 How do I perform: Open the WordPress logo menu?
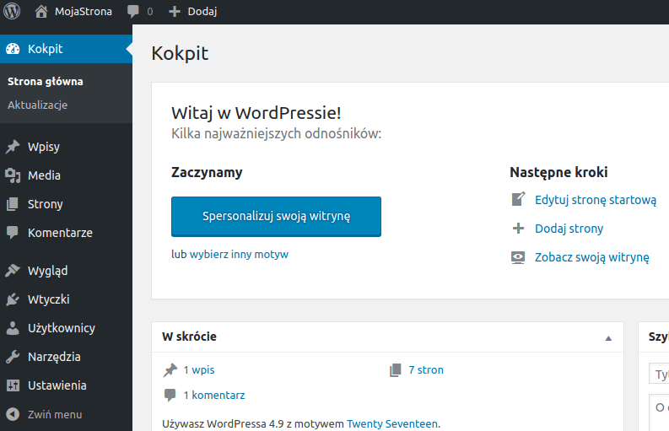click(x=12, y=11)
